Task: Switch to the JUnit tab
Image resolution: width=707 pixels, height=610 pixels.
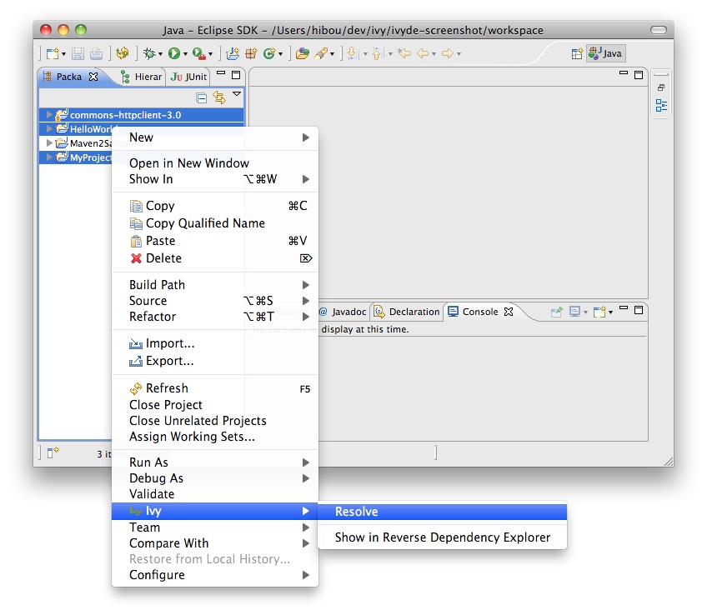Action: (x=190, y=77)
